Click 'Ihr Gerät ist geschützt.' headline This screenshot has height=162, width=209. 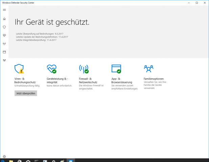pyautogui.click(x=52, y=22)
